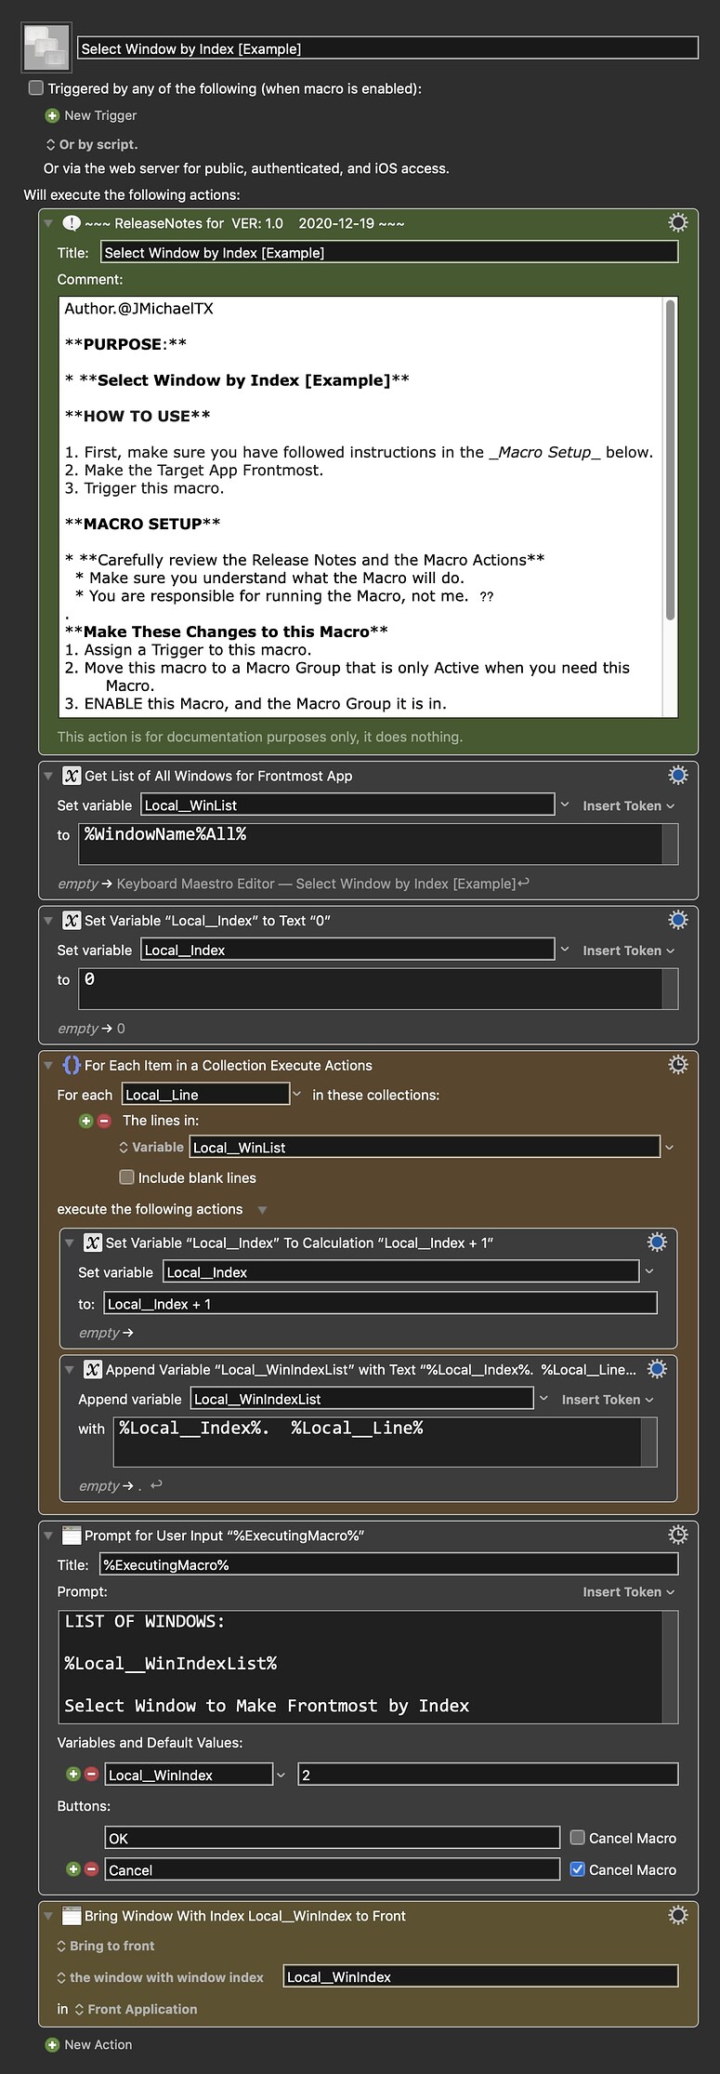Click the Bring Window to Front window icon

72,1915
